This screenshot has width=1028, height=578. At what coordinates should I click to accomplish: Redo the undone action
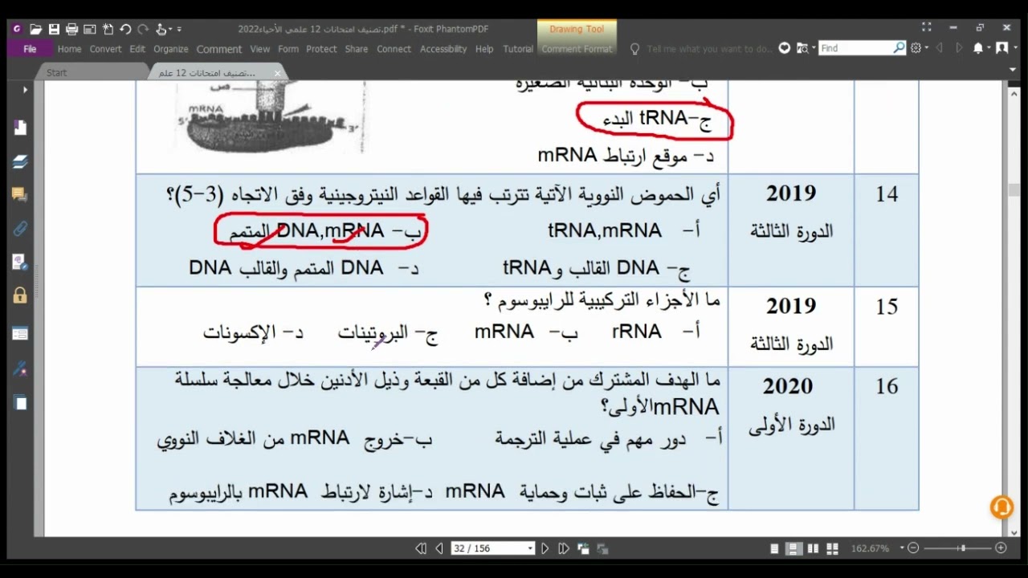pos(143,29)
